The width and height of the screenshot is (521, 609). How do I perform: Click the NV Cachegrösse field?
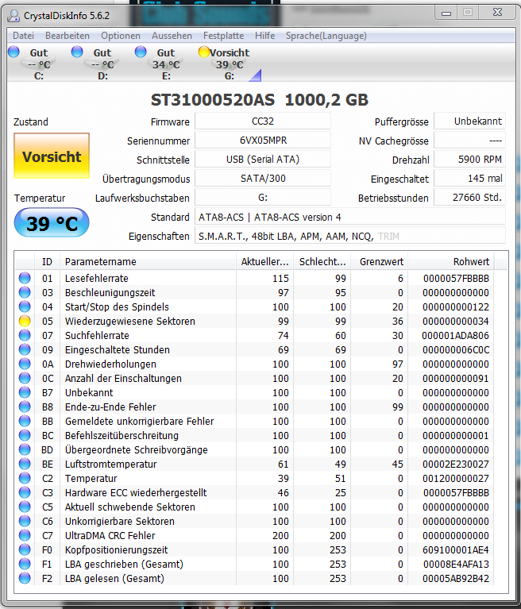(469, 141)
